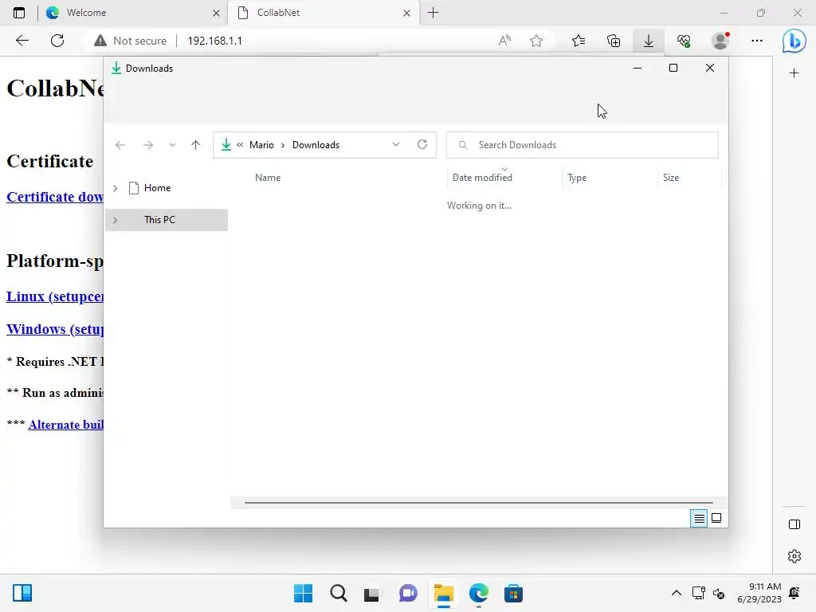Expand the Explorer address history dropdown
The image size is (816, 612).
[396, 145]
